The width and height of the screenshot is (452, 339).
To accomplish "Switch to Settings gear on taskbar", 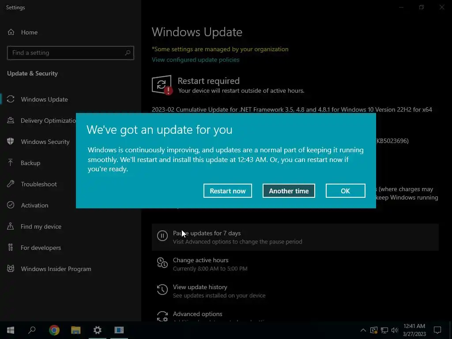I will (x=98, y=330).
